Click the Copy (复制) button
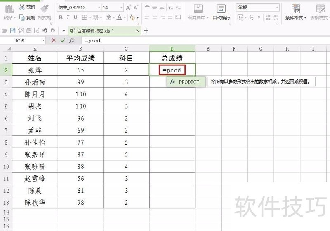The width and height of the screenshot is (330, 231). click(27, 18)
